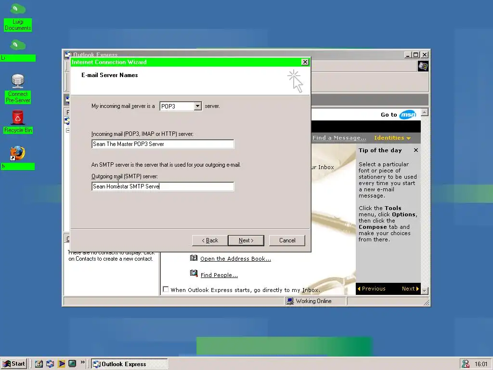Click the Windows logo in Outlook Express toolbar
Screen dimensions: 493x370
pos(423,66)
